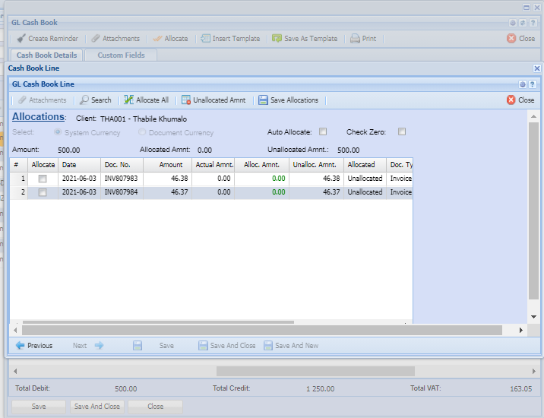Click the allocations grid horizontal scrollbar
Screen dimensions: 544x418
point(152,322)
